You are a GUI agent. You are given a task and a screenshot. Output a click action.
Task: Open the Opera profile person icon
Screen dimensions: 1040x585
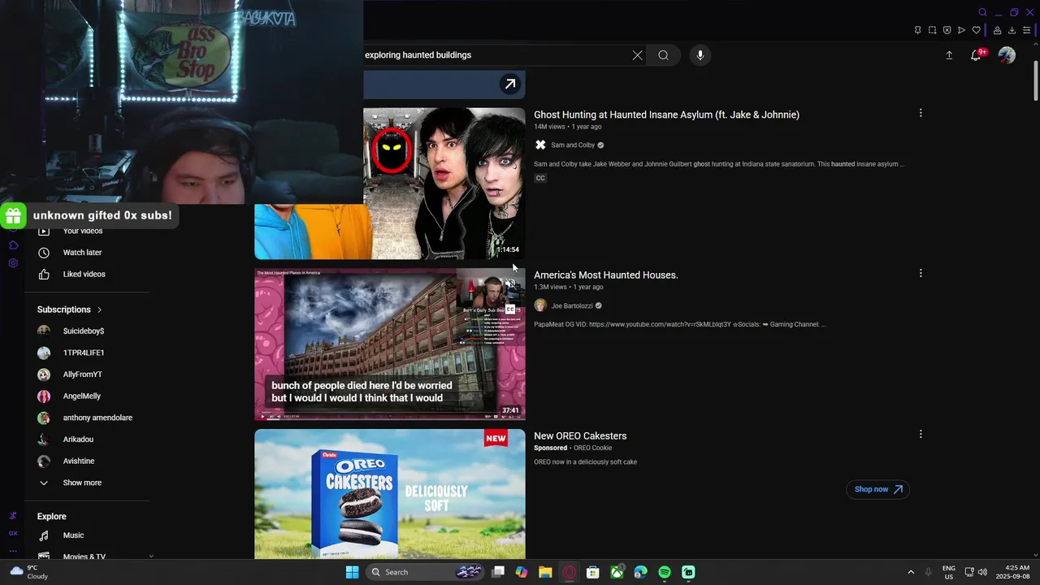[997, 30]
